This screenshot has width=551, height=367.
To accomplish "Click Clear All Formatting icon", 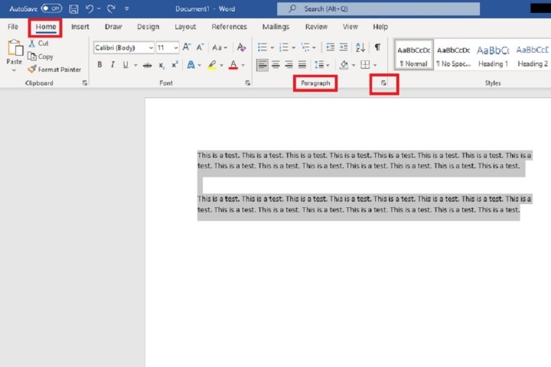I will [241, 47].
